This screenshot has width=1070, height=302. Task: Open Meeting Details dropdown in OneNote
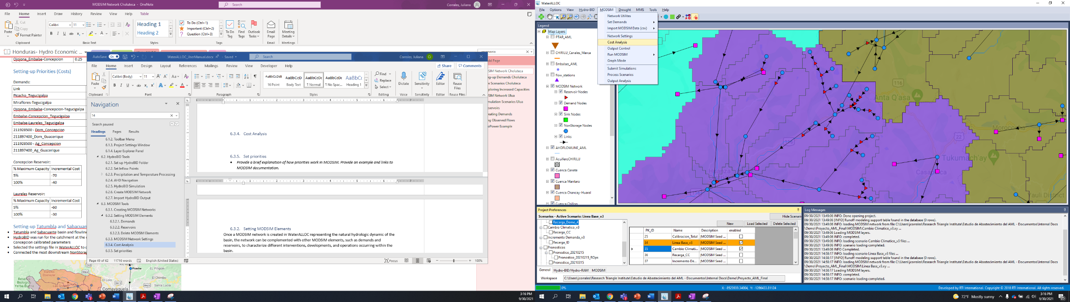(288, 30)
